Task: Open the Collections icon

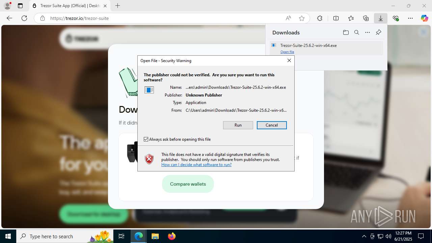Action: pos(366,18)
